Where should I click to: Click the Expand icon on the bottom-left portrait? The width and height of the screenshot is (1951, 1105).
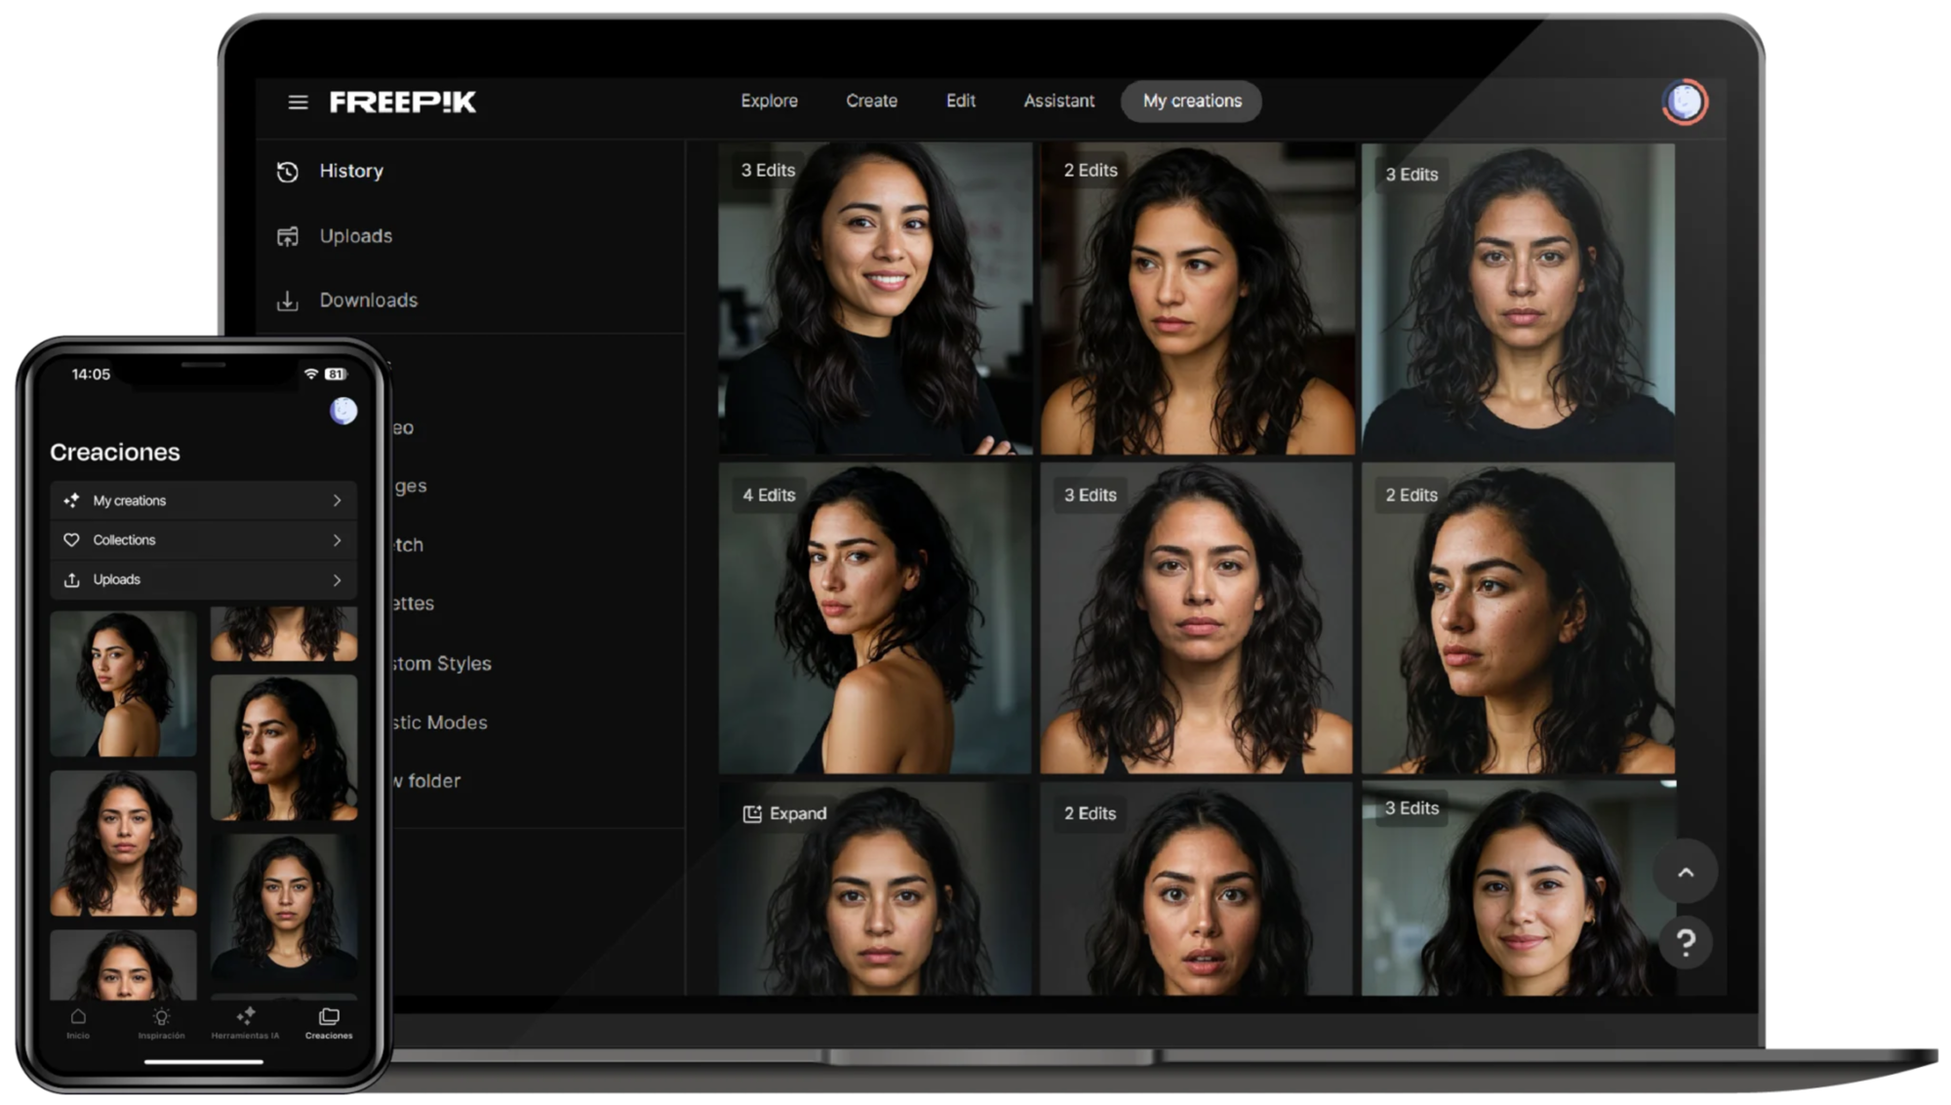click(x=752, y=814)
